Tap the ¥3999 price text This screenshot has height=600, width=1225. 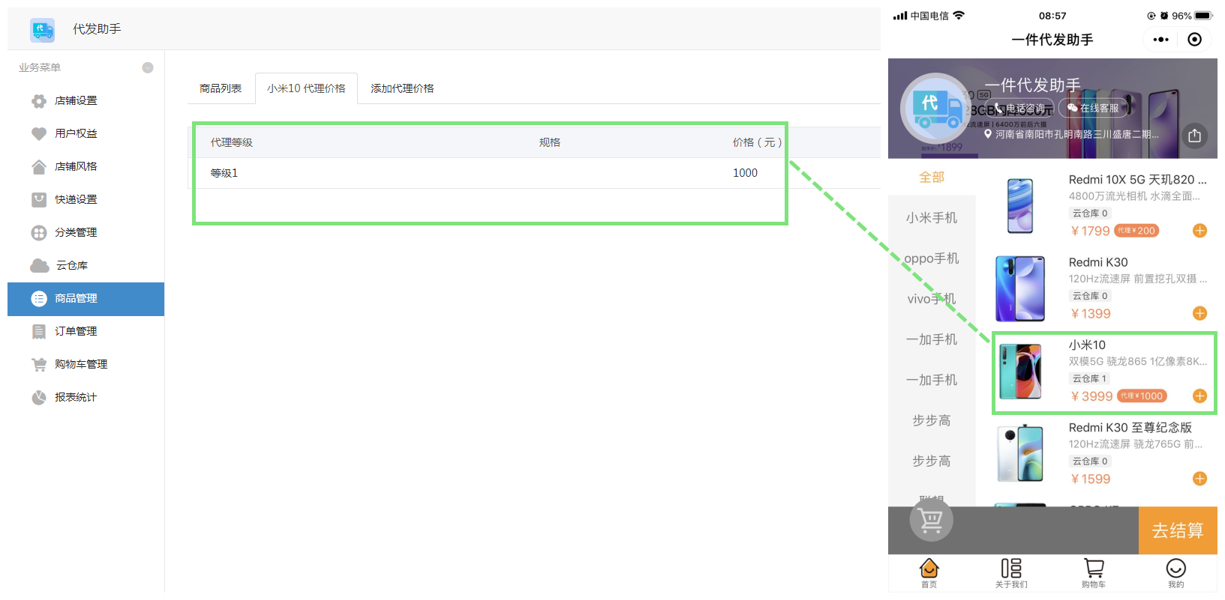[x=1091, y=396]
